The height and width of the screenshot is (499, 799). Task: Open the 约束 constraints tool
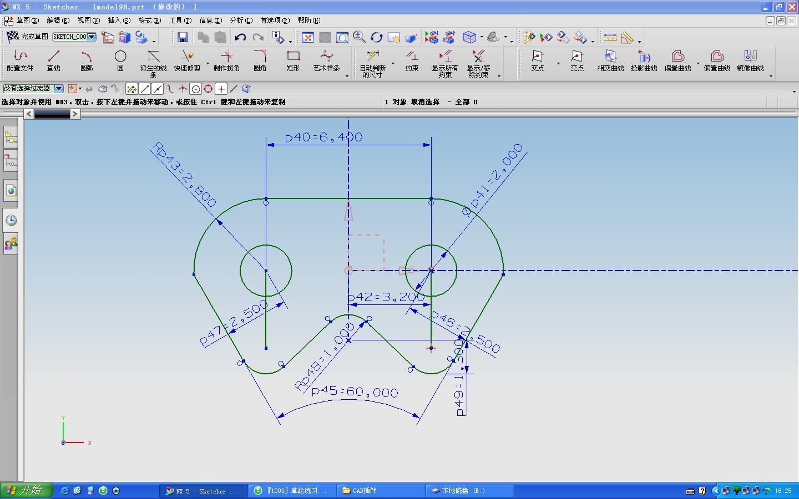[x=412, y=61]
